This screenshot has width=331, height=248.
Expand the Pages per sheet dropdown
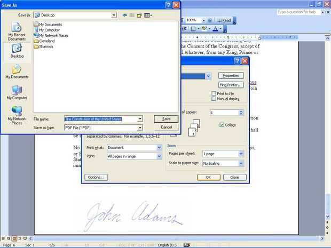coord(241,154)
